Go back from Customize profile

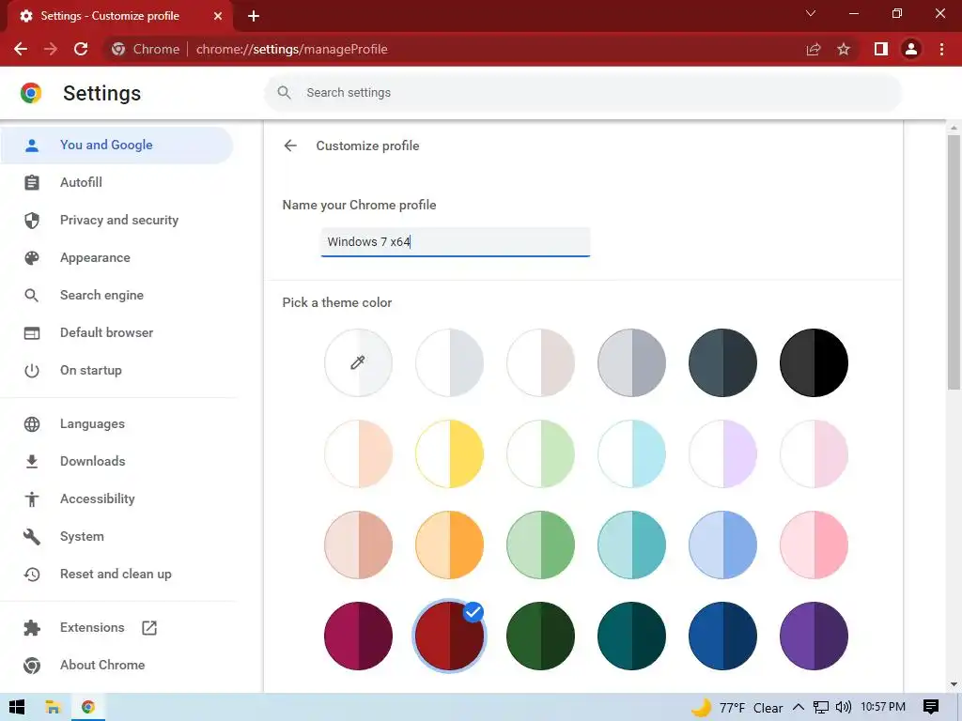pyautogui.click(x=290, y=146)
